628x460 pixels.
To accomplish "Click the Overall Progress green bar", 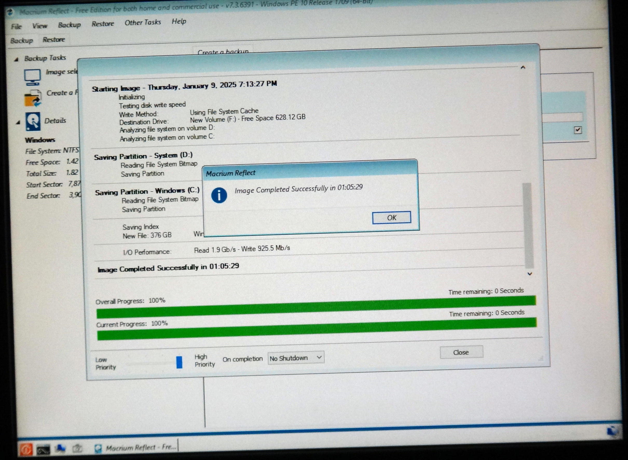I will tap(316, 307).
